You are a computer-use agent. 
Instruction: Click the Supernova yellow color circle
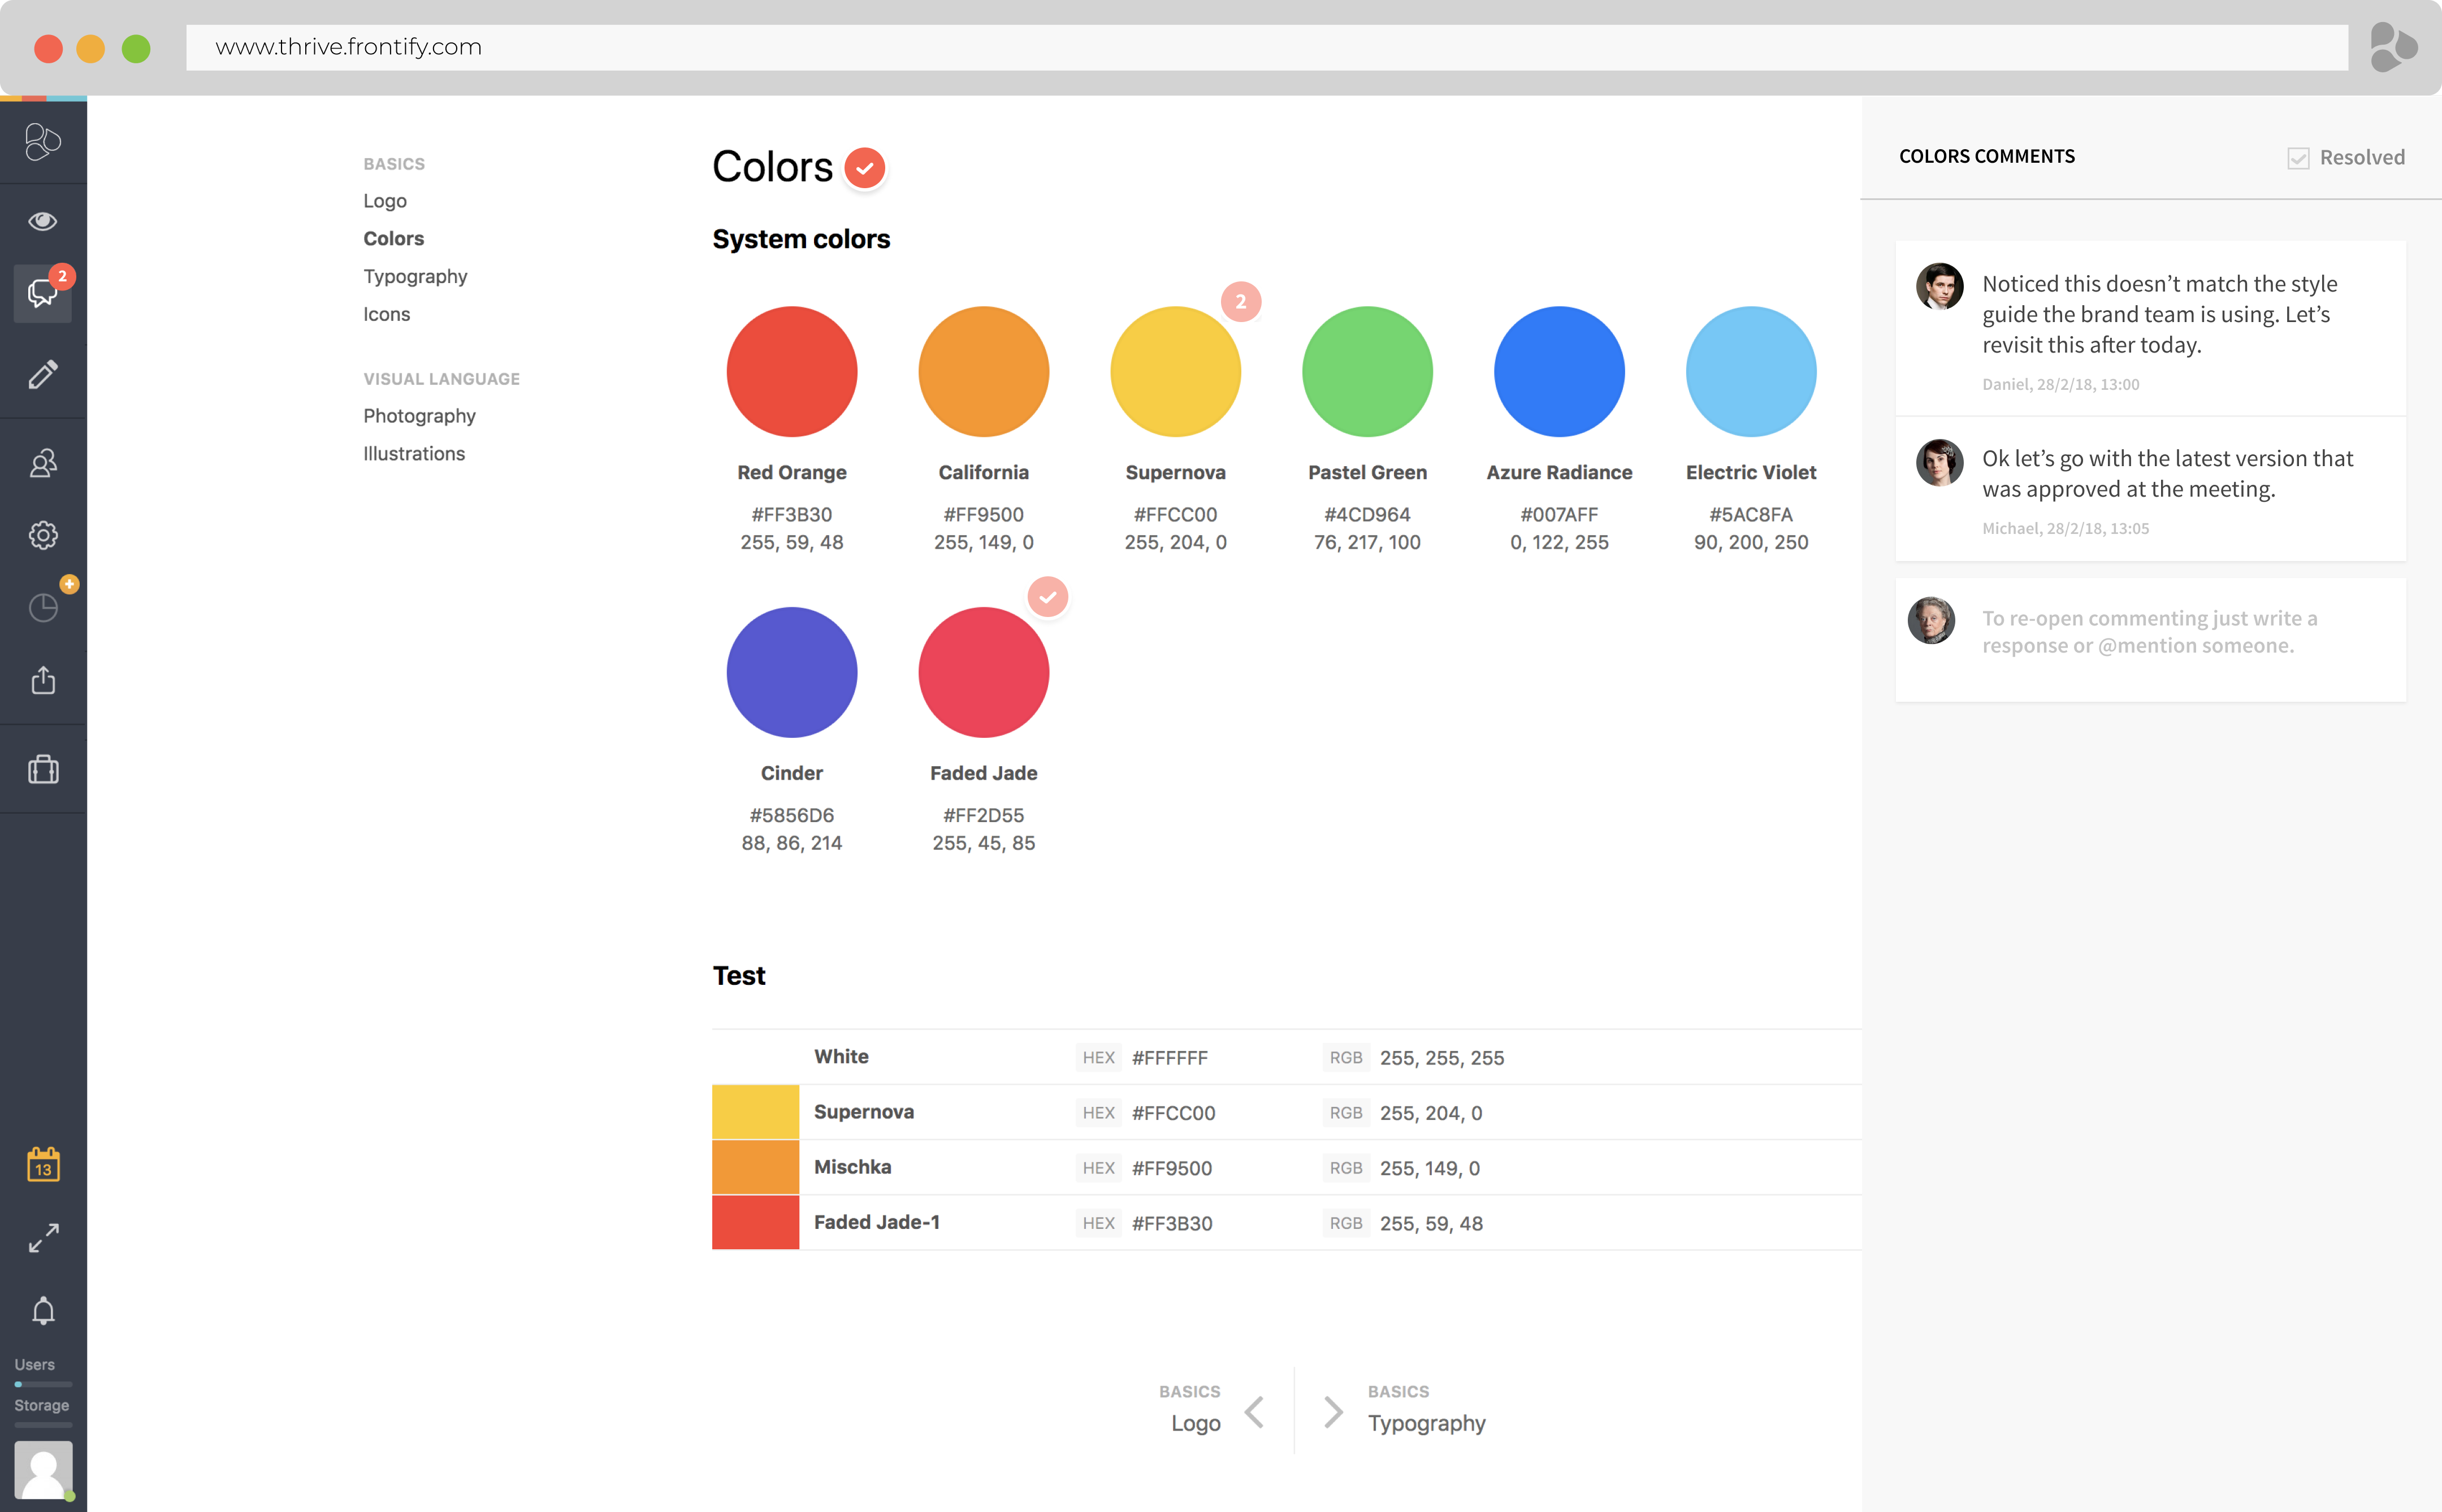tap(1175, 371)
